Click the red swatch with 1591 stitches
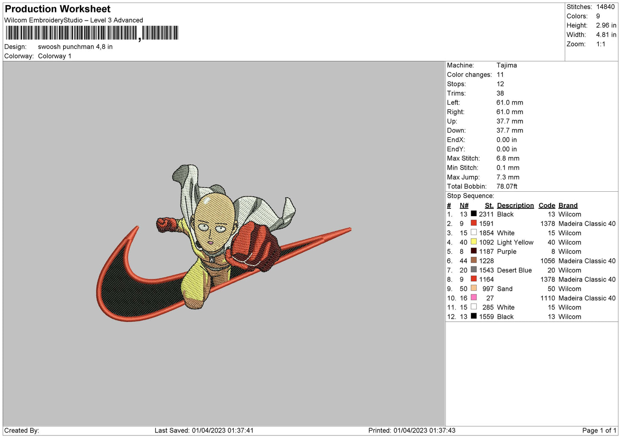Viewport: 621px width, 438px height. pos(474,224)
